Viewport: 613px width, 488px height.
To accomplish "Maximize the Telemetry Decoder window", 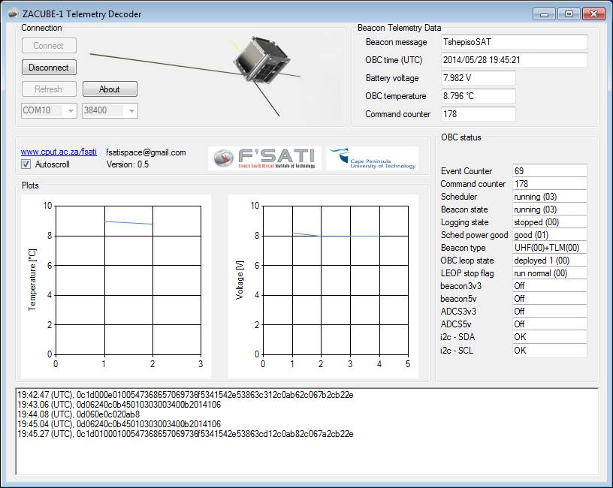I will pyautogui.click(x=569, y=14).
